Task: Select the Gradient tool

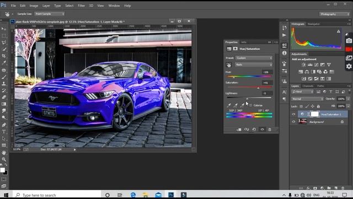Action: click(4, 104)
